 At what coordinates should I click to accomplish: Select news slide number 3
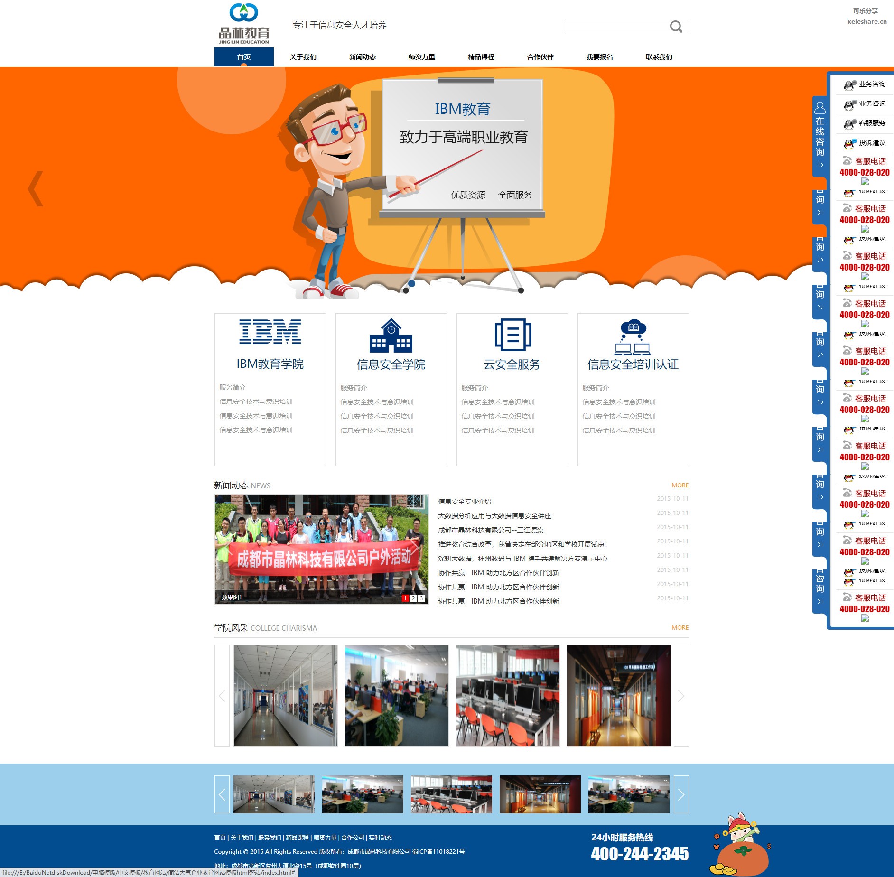pos(421,598)
